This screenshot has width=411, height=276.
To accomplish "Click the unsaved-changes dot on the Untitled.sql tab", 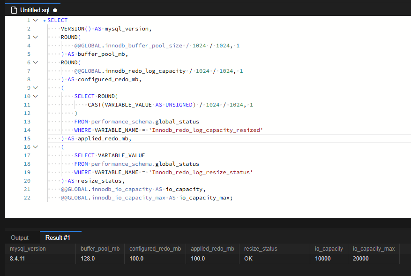I will click(x=55, y=10).
